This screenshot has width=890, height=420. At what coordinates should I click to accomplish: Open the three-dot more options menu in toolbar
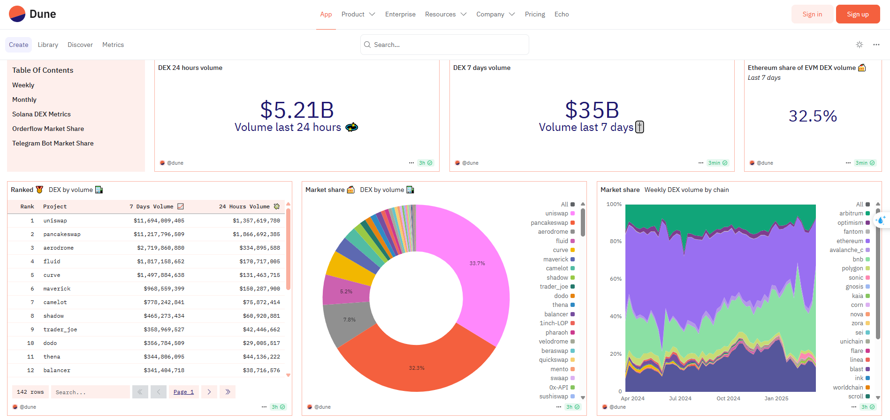click(876, 45)
